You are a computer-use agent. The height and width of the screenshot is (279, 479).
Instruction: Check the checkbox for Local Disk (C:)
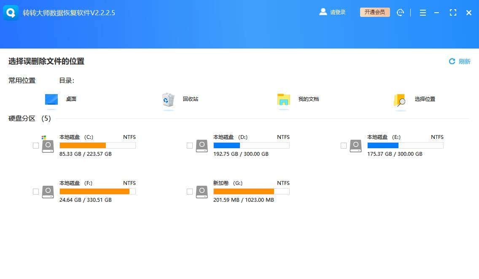point(36,145)
